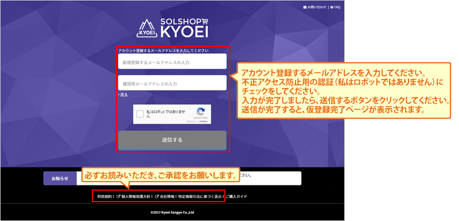Click the reCAPTCHA logo icon
The image size is (459, 221).
200,112
